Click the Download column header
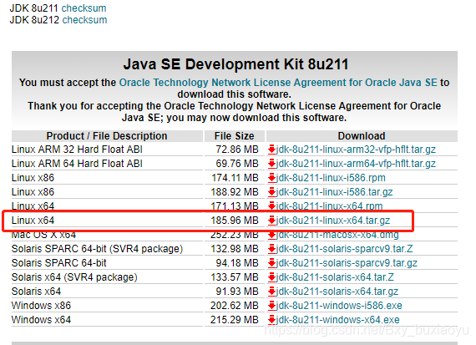 (x=362, y=136)
